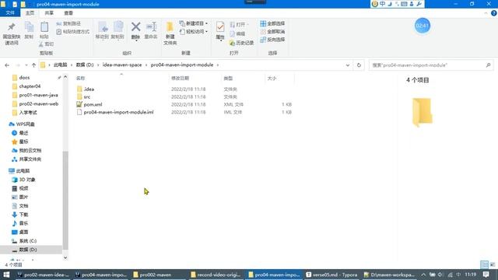Open History (历史记录) in the ribbon

coord(242,43)
